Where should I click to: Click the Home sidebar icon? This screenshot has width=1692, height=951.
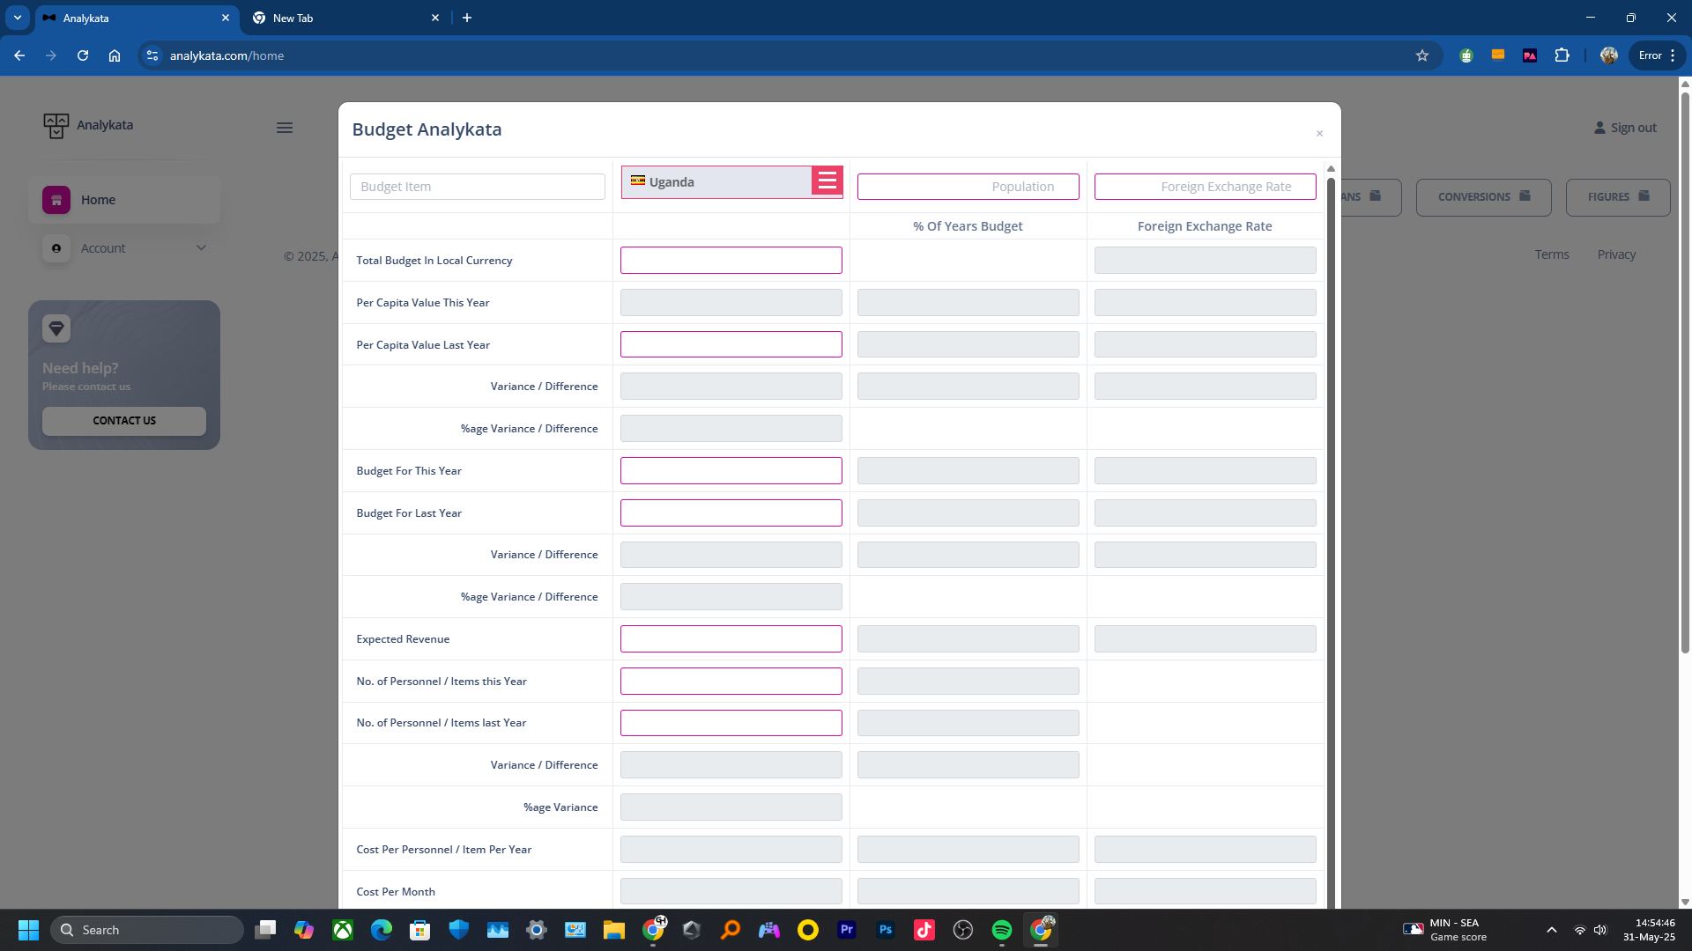(56, 200)
